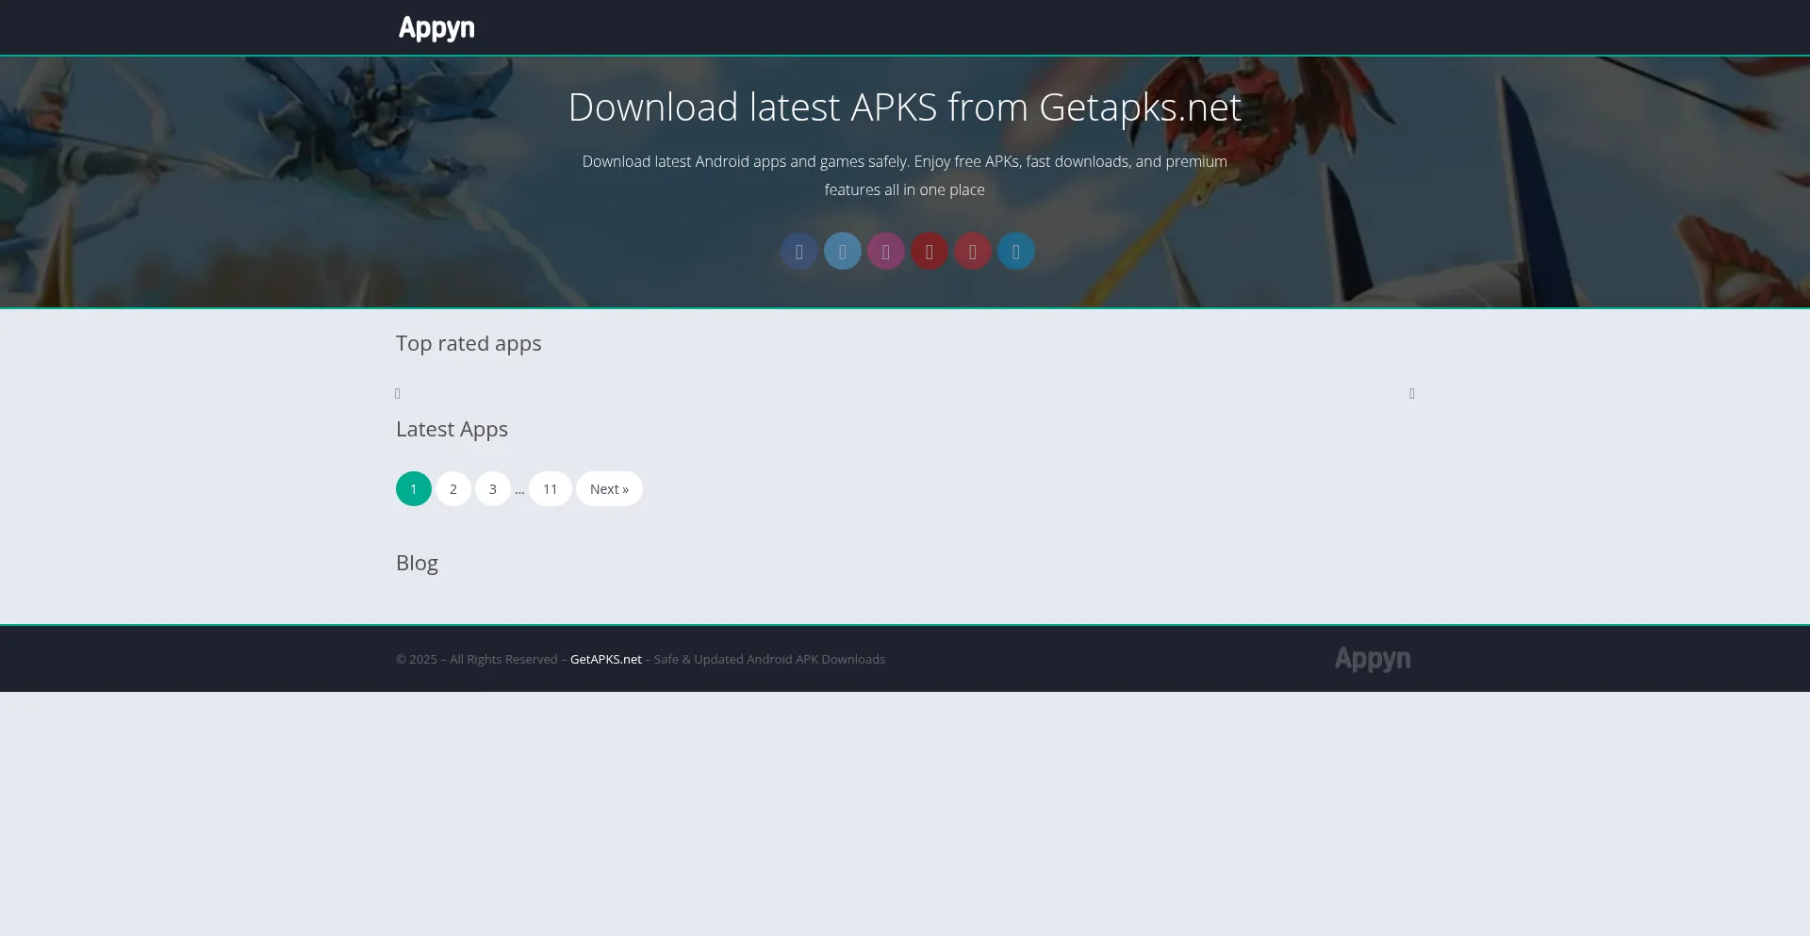Click the Next » pagination button
The height and width of the screenshot is (936, 1810).
[x=609, y=489]
